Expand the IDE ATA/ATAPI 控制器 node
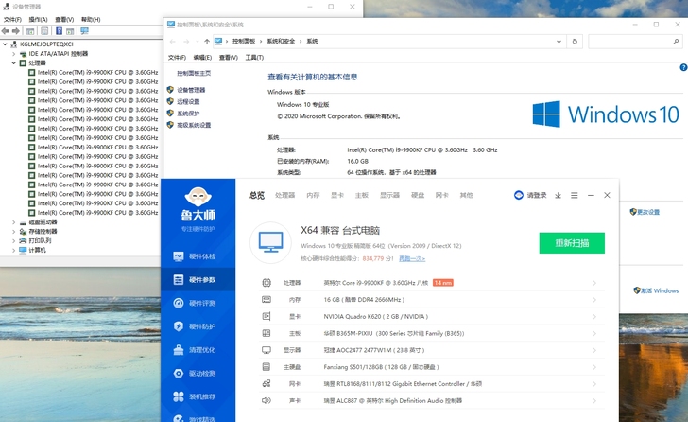Image resolution: width=688 pixels, height=422 pixels. [13, 54]
